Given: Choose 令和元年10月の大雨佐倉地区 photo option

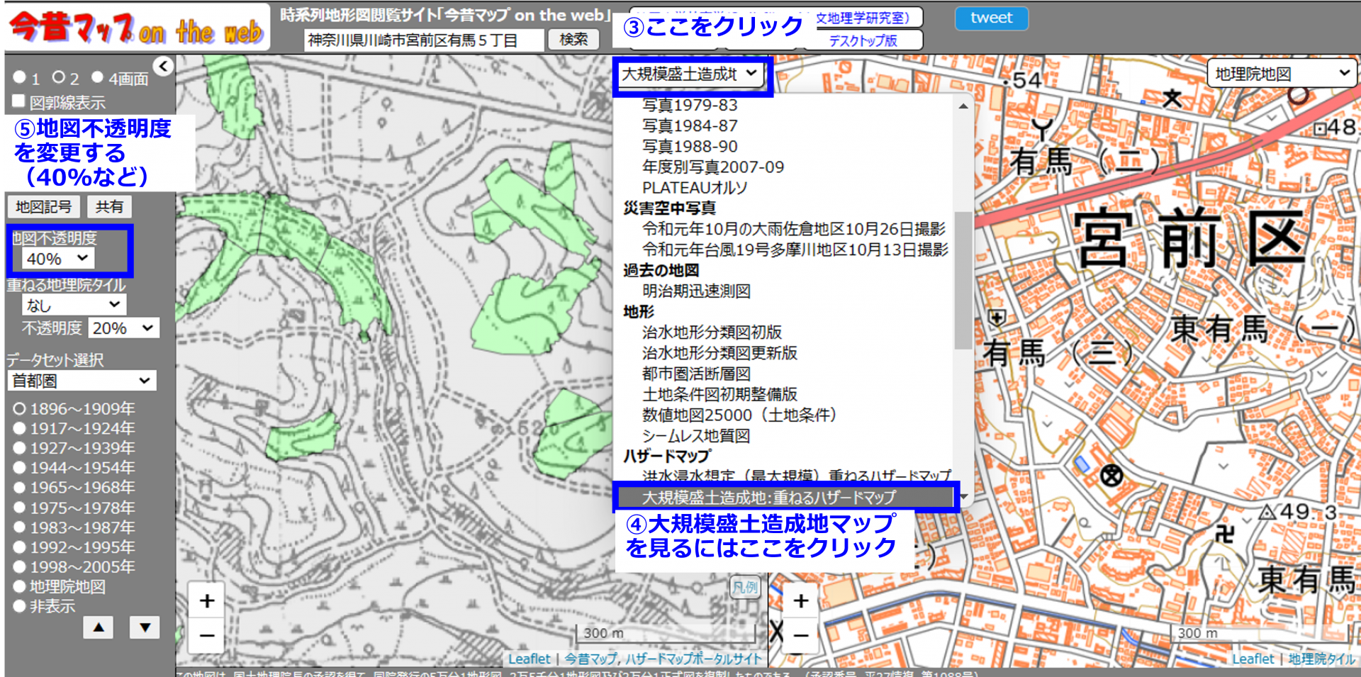Looking at the screenshot, I should tap(794, 229).
